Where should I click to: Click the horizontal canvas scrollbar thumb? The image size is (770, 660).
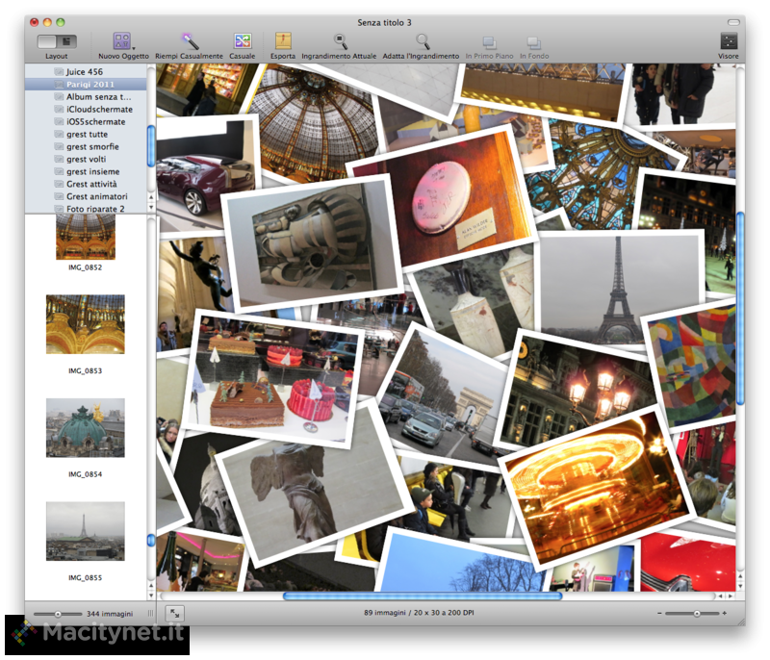(423, 596)
